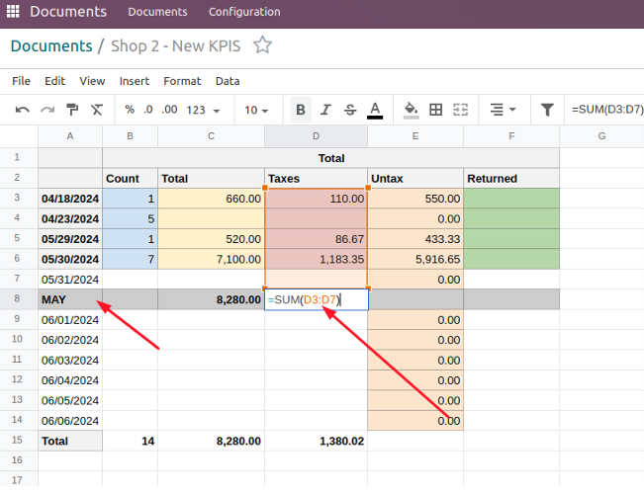Toggle strikethrough formatting
This screenshot has height=492, width=644.
point(350,110)
